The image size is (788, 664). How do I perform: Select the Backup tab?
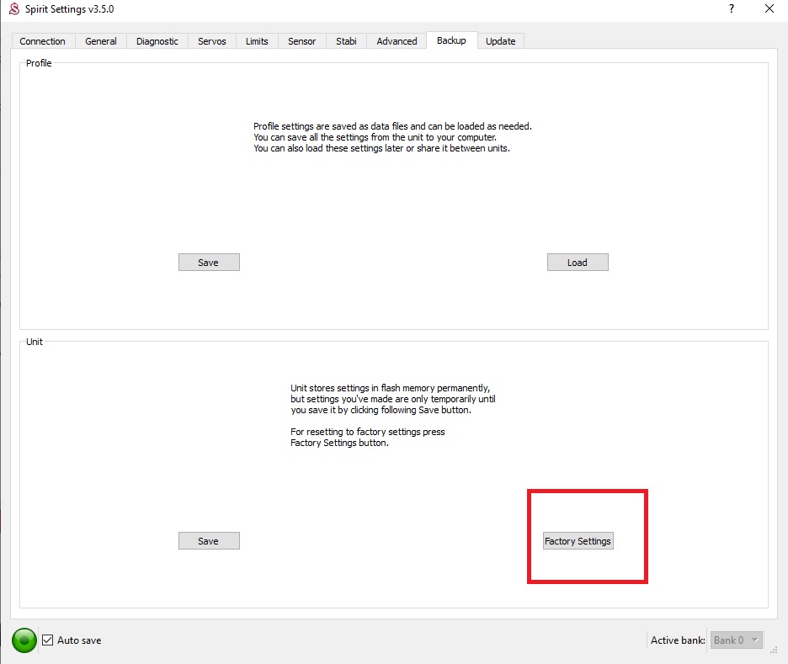pyautogui.click(x=451, y=40)
